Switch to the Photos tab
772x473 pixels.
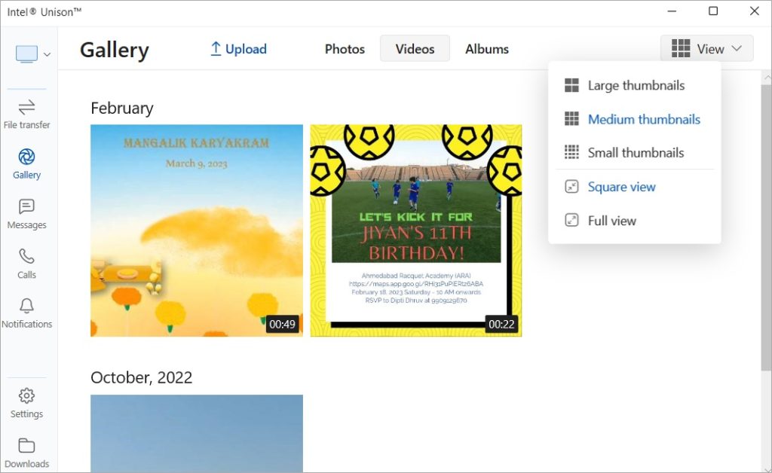pos(345,49)
